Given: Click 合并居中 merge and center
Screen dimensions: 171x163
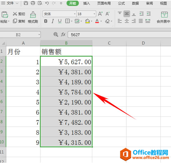Looking at the screenshot, I should coord(163,17).
